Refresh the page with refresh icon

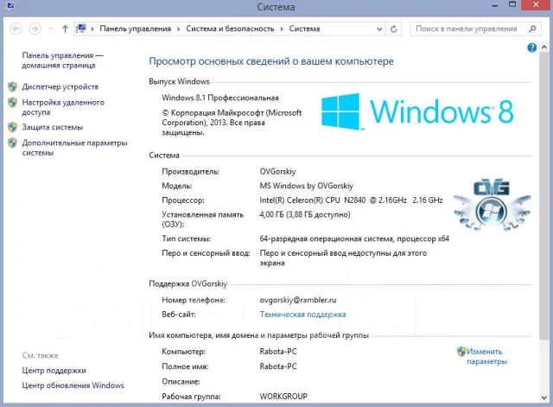(394, 29)
